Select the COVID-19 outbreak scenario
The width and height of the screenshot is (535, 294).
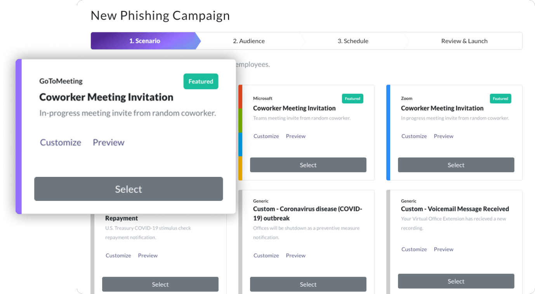[308, 284]
